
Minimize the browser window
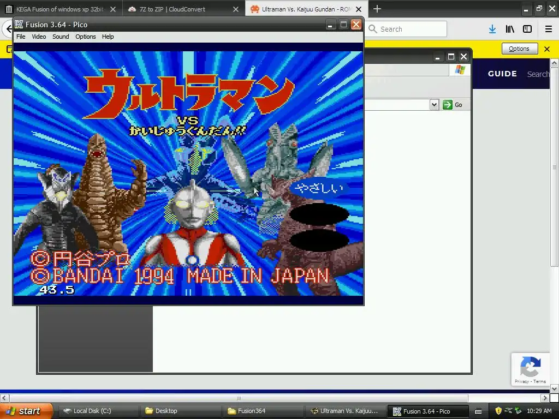coord(526,9)
